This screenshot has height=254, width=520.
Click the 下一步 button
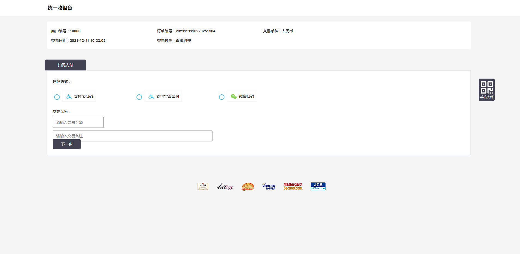pos(66,144)
